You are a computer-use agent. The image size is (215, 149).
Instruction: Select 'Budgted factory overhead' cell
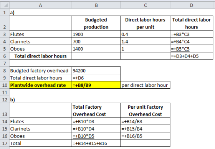pyautogui.click(x=41, y=71)
